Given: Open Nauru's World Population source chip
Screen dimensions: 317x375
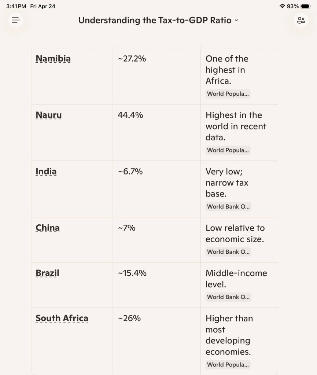Looking at the screenshot, I should click(228, 150).
